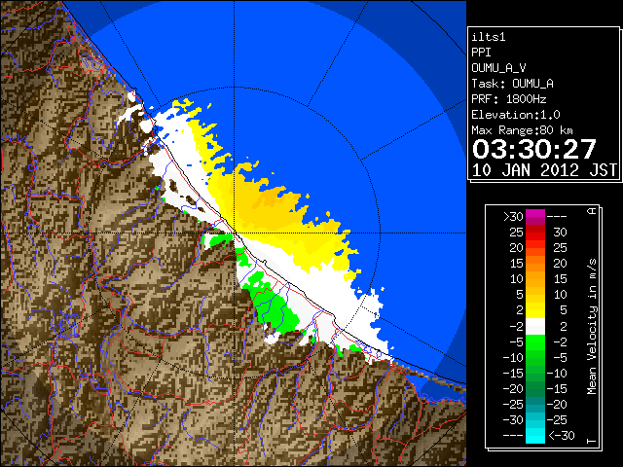This screenshot has width=623, height=467.
Task: Click the 'Task: OUMU_A' line
Action: click(x=513, y=84)
